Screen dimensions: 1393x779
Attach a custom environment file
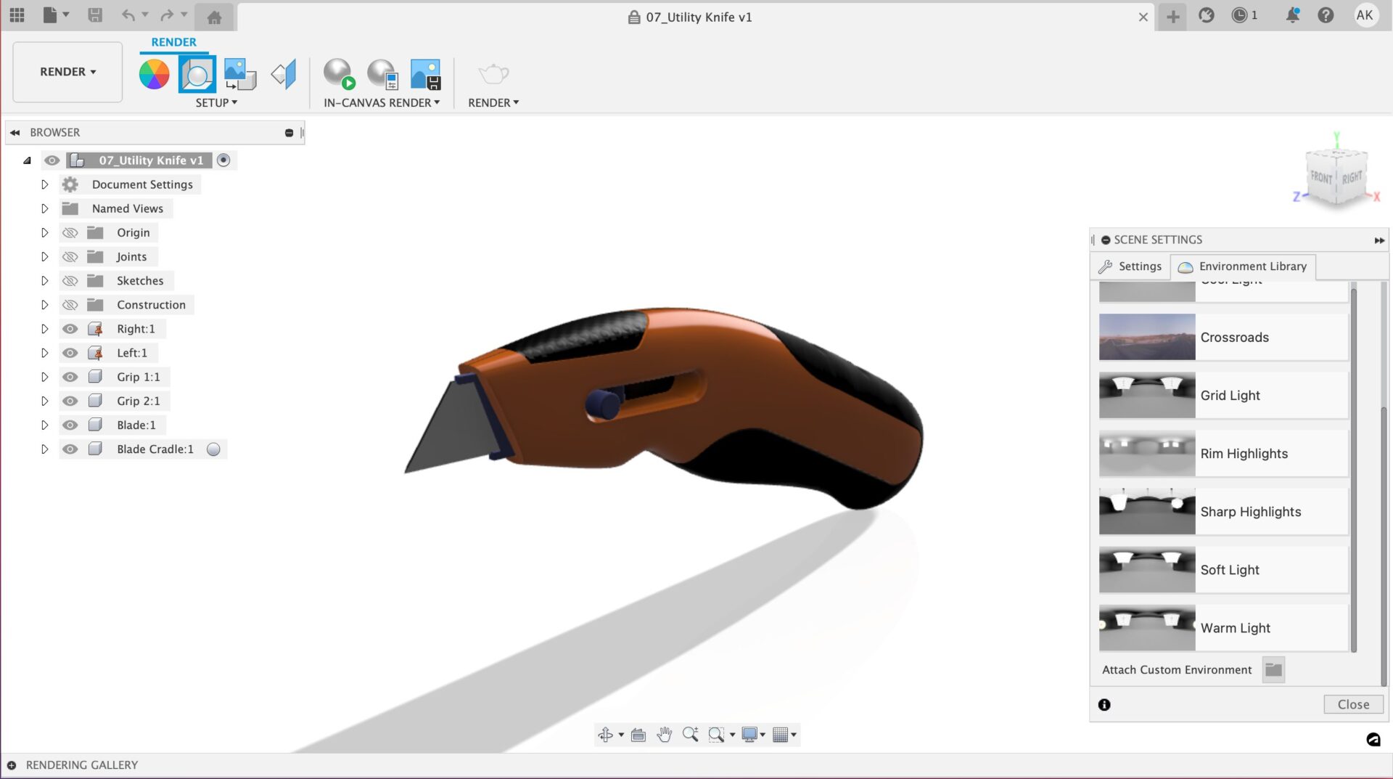coord(1273,669)
